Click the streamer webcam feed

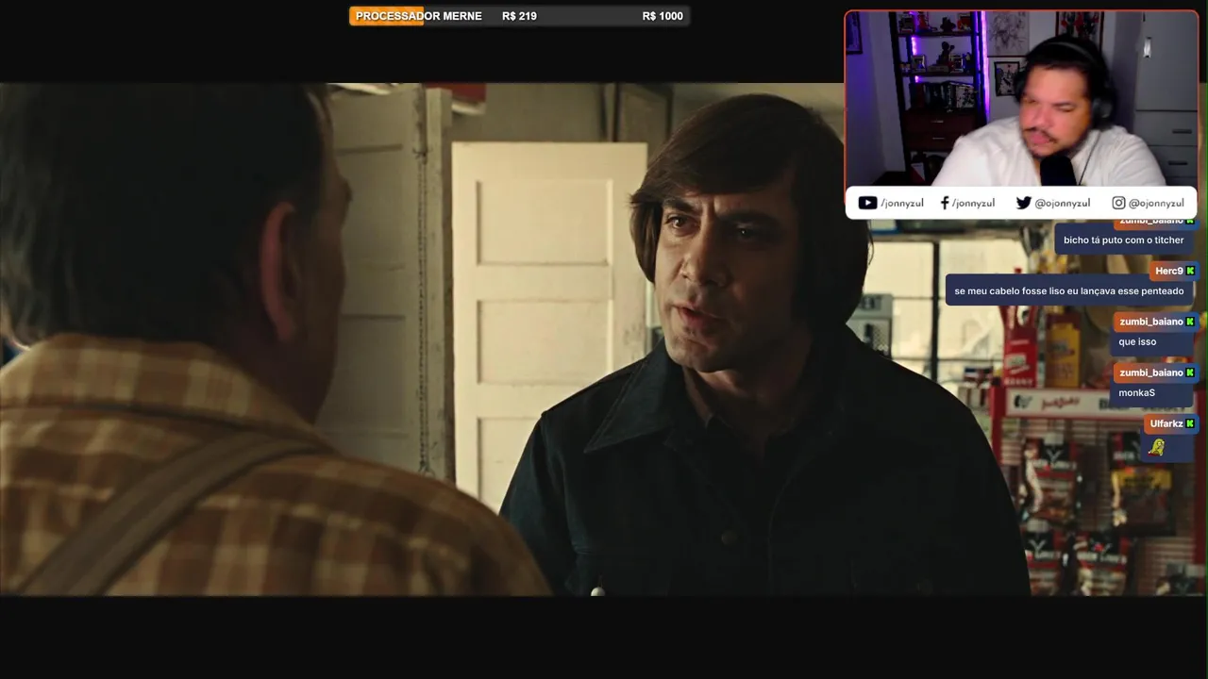tap(1021, 99)
